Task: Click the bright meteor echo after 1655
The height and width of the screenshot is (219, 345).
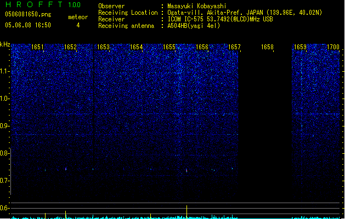Action: pyautogui.click(x=186, y=171)
